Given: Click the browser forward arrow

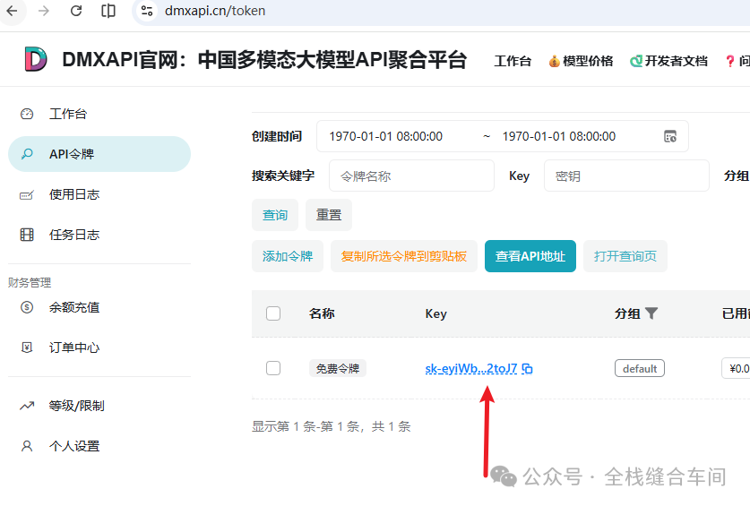Looking at the screenshot, I should point(44,11).
